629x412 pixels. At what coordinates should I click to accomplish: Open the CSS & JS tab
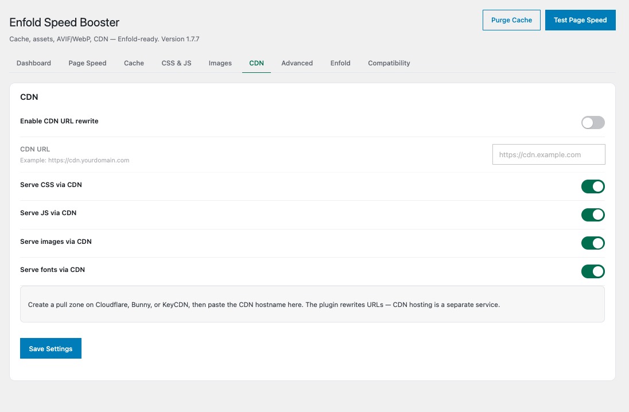click(177, 63)
